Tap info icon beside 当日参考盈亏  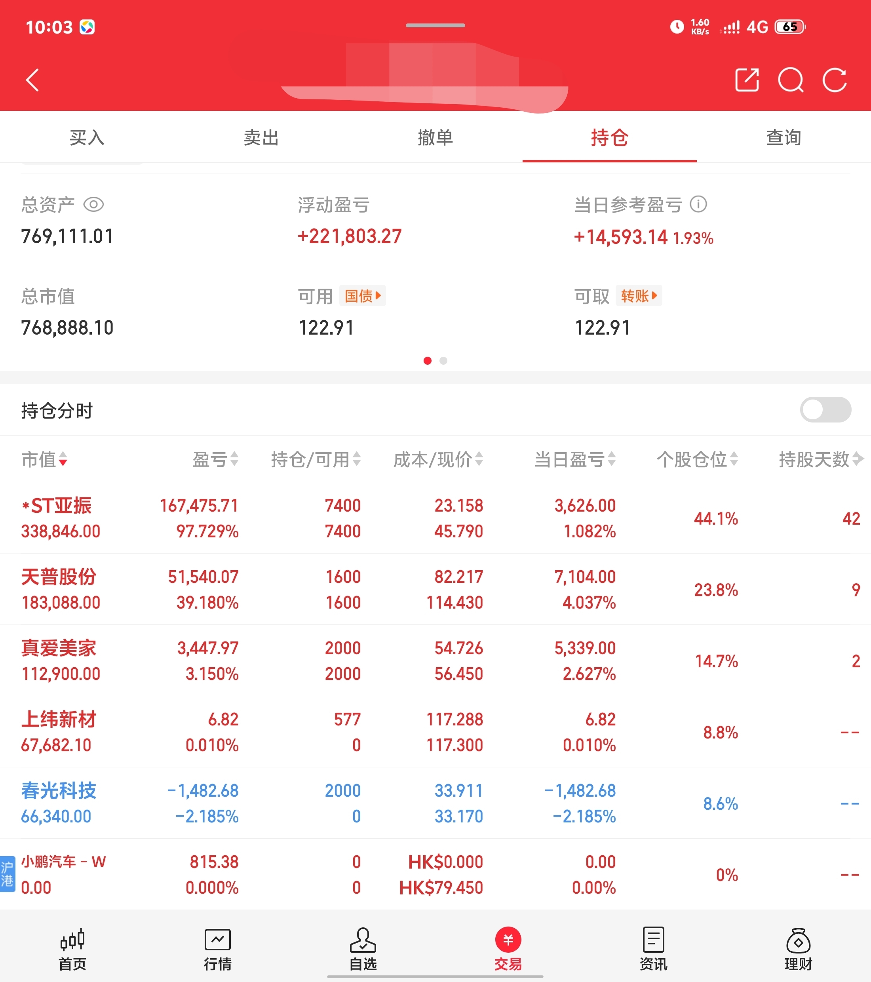pyautogui.click(x=698, y=204)
